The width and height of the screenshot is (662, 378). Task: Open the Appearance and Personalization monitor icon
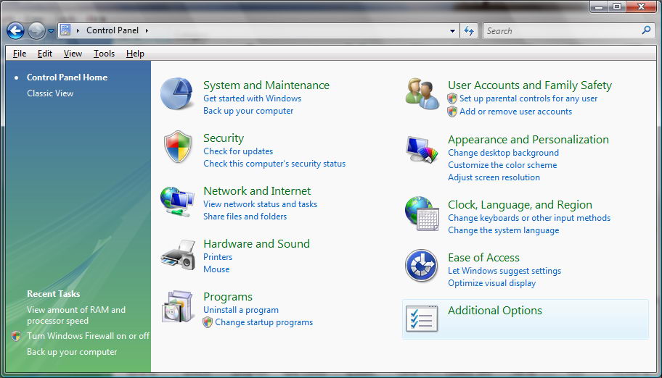coord(422,150)
